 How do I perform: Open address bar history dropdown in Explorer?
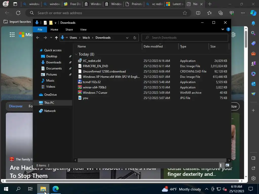click(x=127, y=38)
